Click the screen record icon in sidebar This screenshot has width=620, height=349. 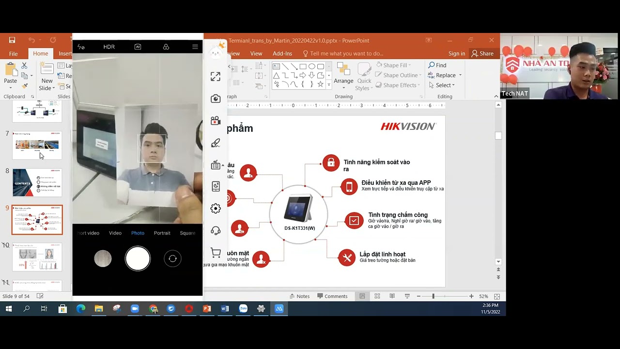pos(216,121)
